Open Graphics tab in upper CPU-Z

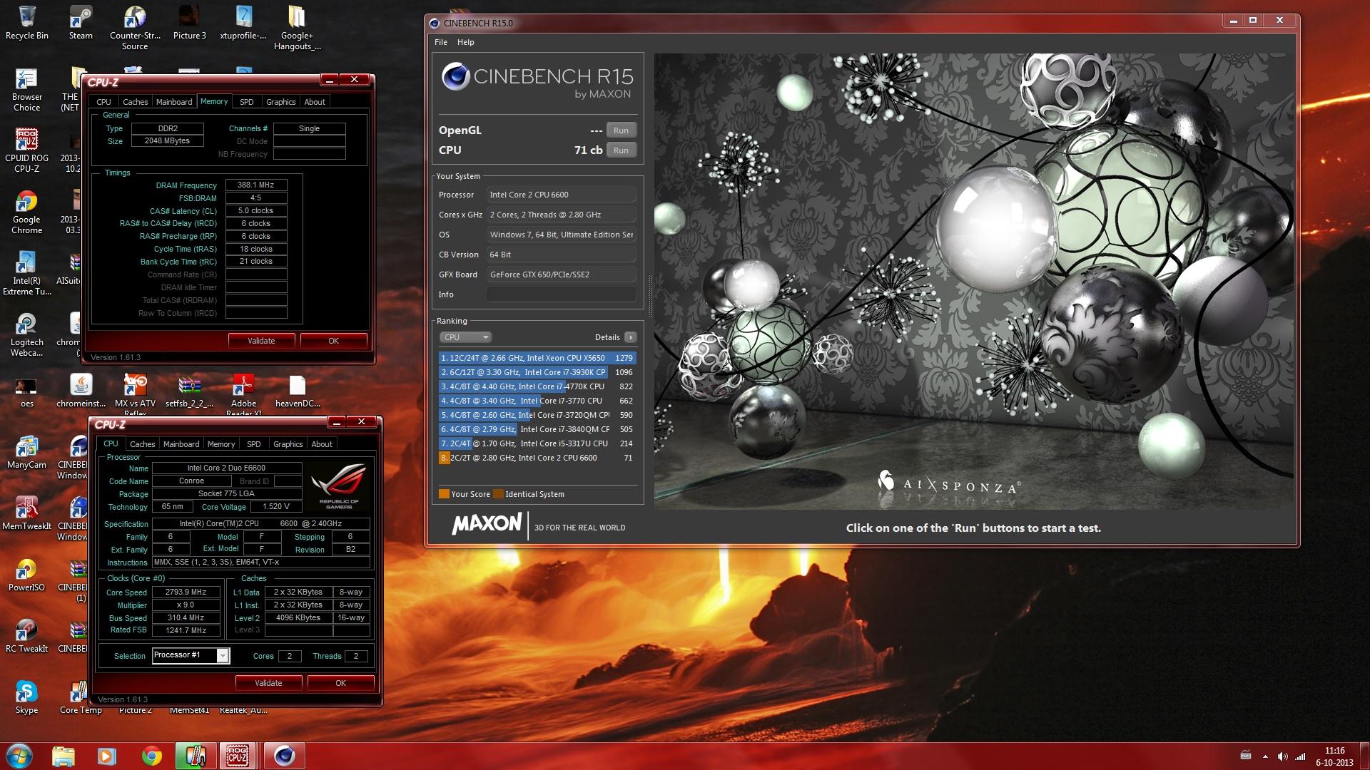point(280,102)
